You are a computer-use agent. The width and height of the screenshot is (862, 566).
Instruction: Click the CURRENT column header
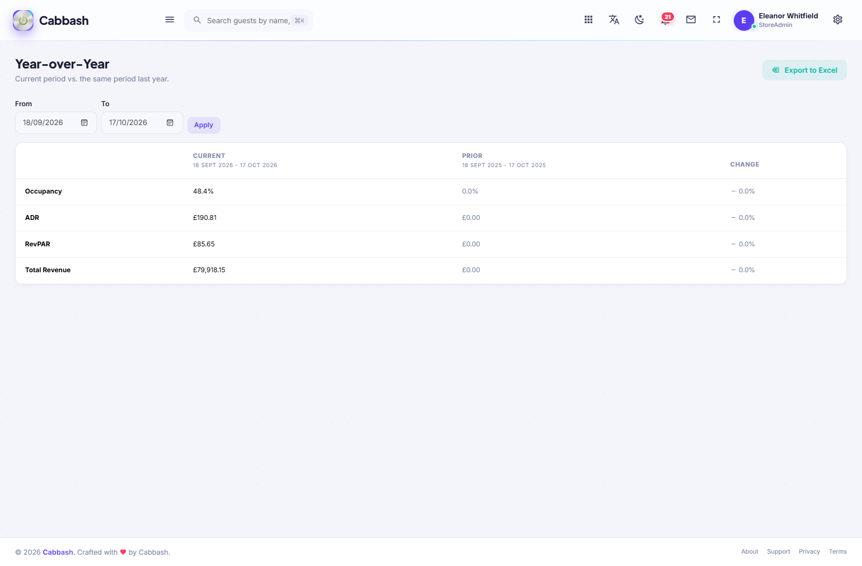click(209, 156)
